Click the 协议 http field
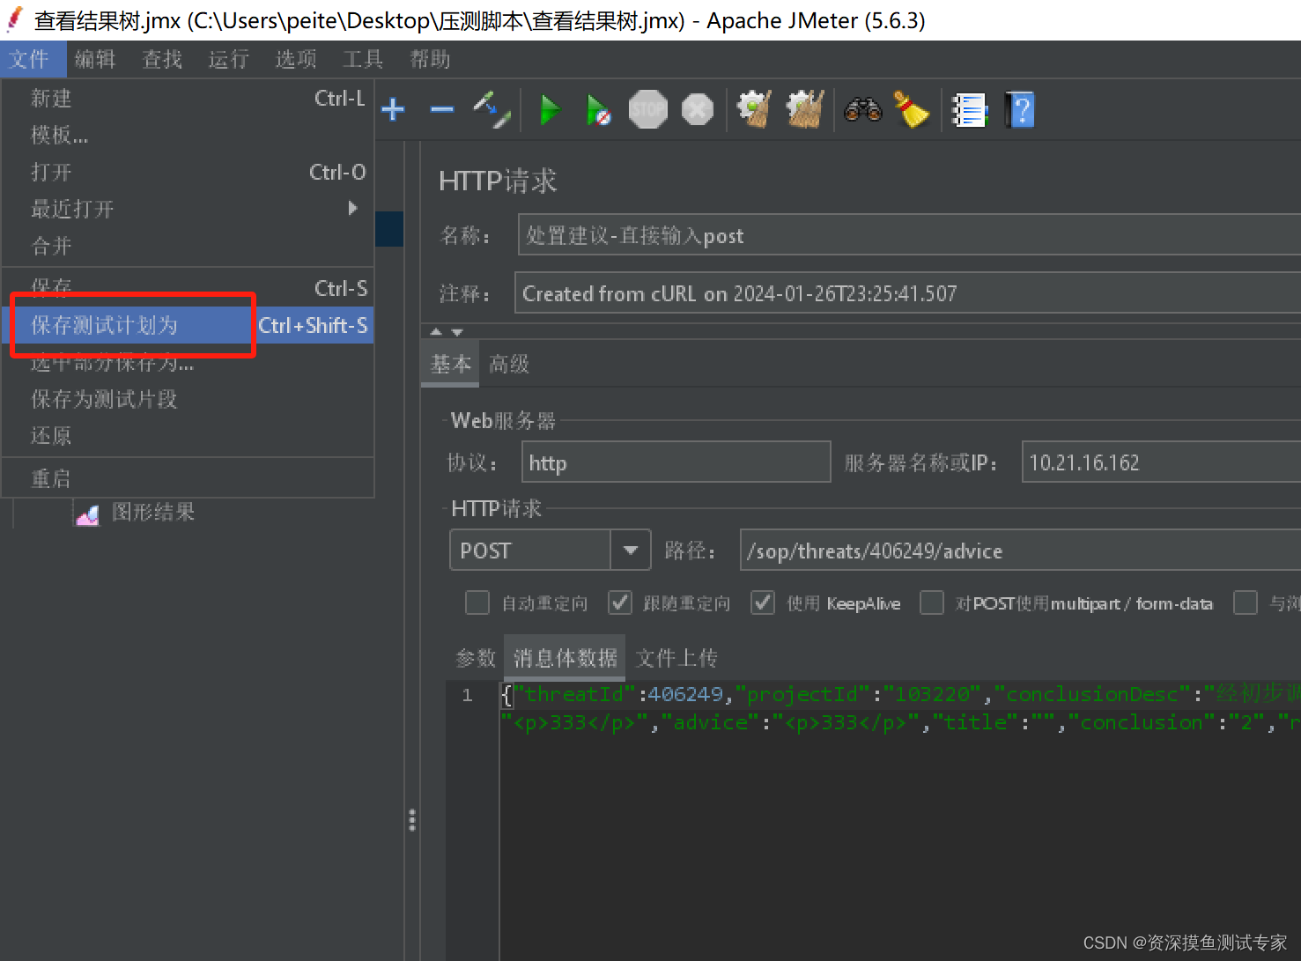The width and height of the screenshot is (1301, 961). coord(676,462)
